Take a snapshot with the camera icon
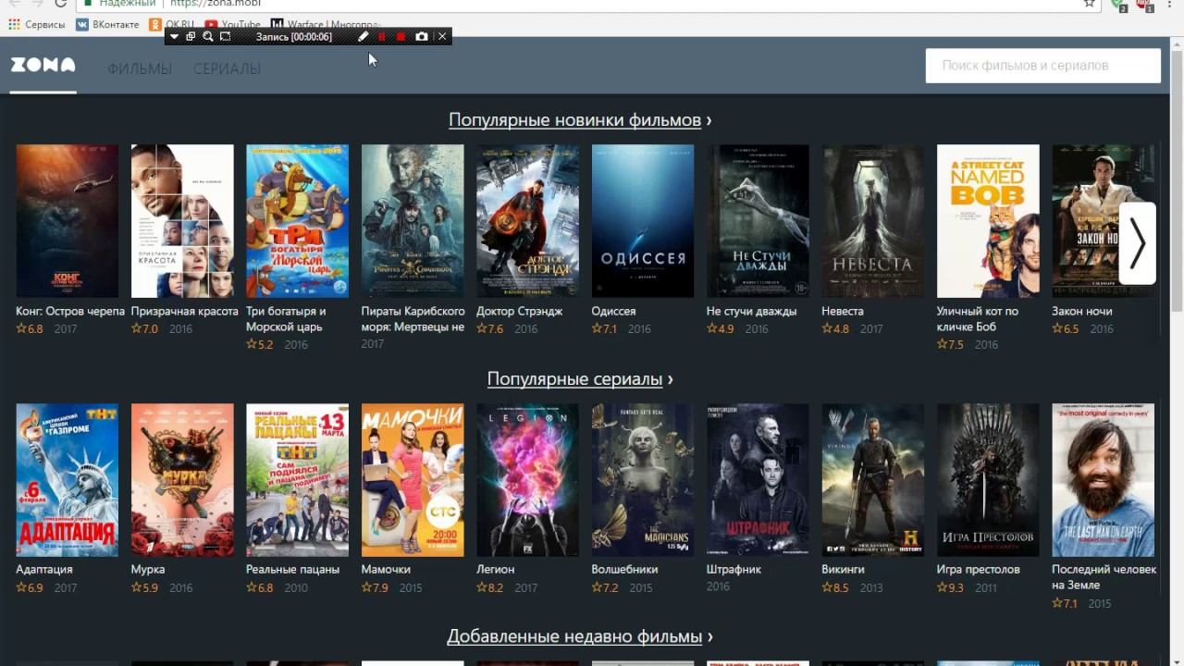Viewport: 1184px width, 666px height. click(422, 37)
